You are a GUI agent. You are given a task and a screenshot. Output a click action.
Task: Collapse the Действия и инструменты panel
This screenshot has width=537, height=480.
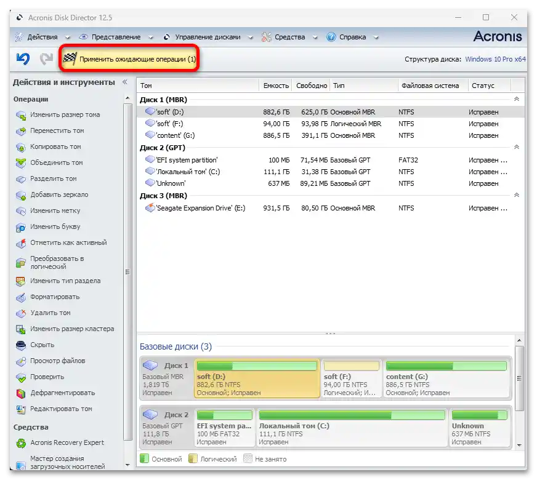[x=125, y=82]
